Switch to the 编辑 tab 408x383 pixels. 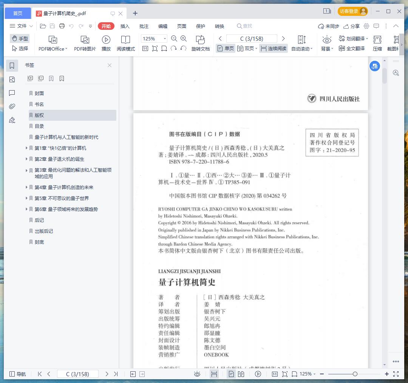[x=163, y=26]
